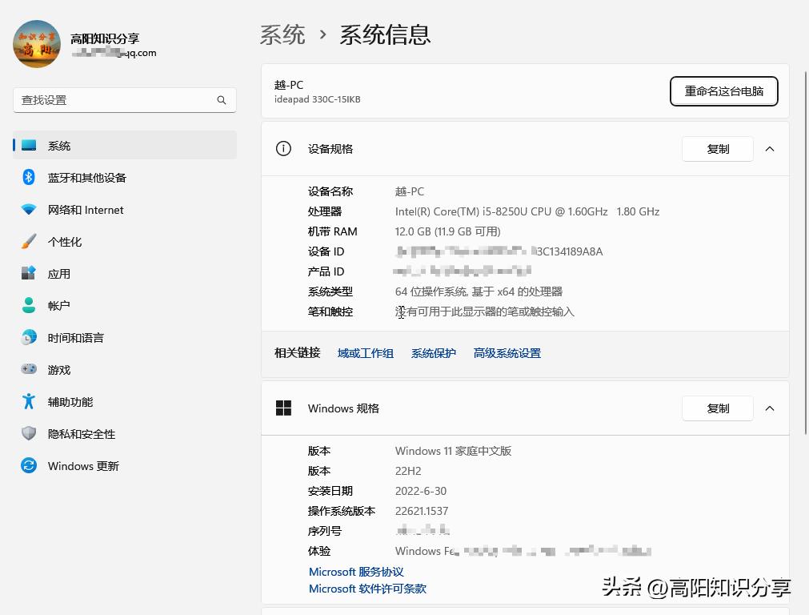Open Bluetooth and other devices settings
This screenshot has width=809, height=615.
[29, 177]
